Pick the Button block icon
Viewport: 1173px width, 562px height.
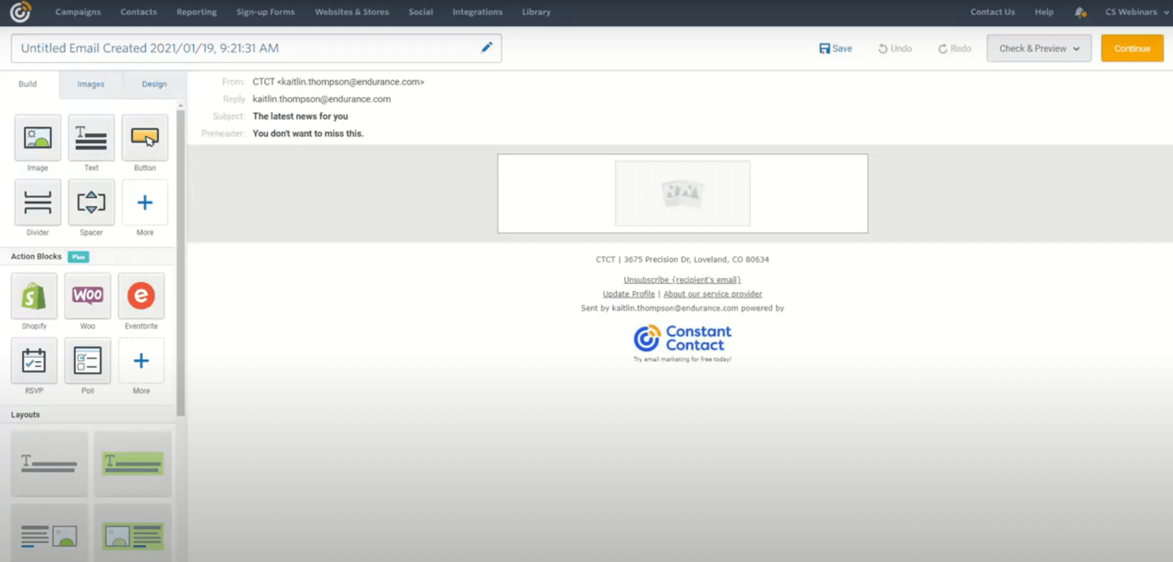(145, 138)
